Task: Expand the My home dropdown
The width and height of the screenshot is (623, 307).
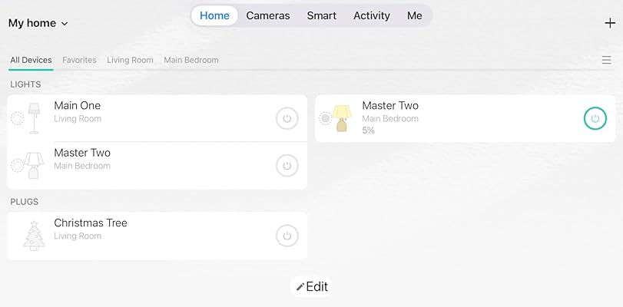Action: [38, 23]
